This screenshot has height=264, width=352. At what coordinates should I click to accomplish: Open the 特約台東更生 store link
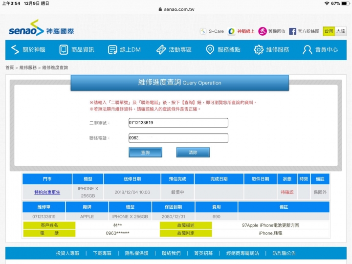pyautogui.click(x=47, y=192)
